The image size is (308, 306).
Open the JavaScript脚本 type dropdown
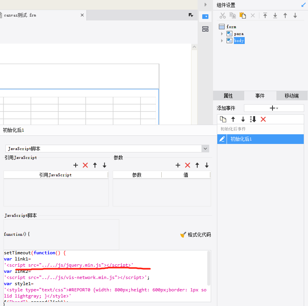pyautogui.click(x=205, y=149)
